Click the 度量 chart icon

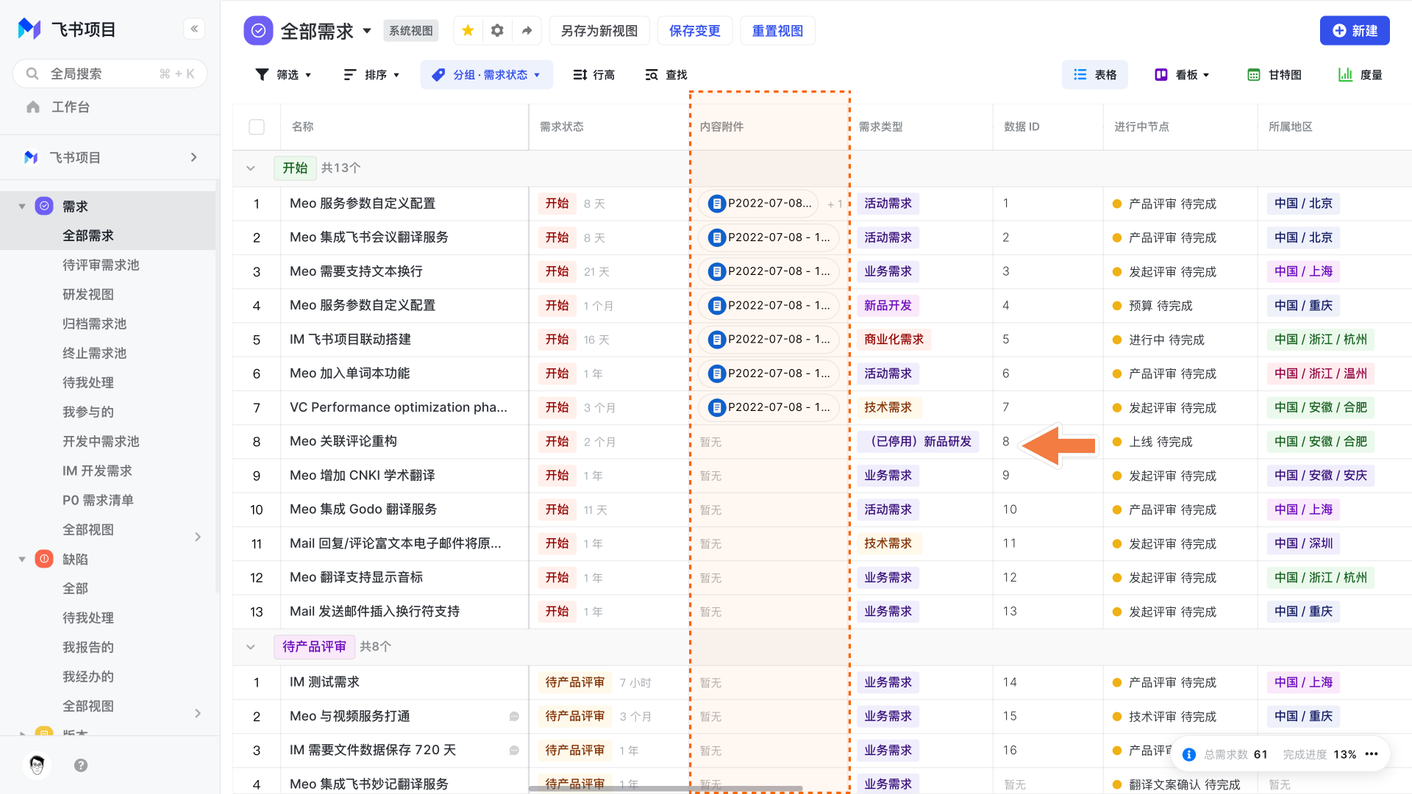[1346, 74]
